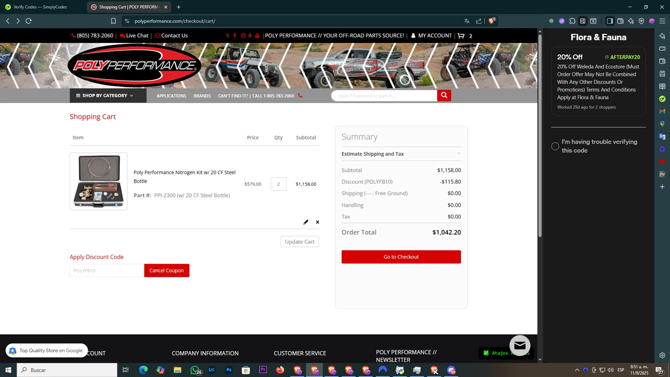Copy the AFTERPAY20 coupon code
The height and width of the screenshot is (377, 670).
[x=623, y=57]
